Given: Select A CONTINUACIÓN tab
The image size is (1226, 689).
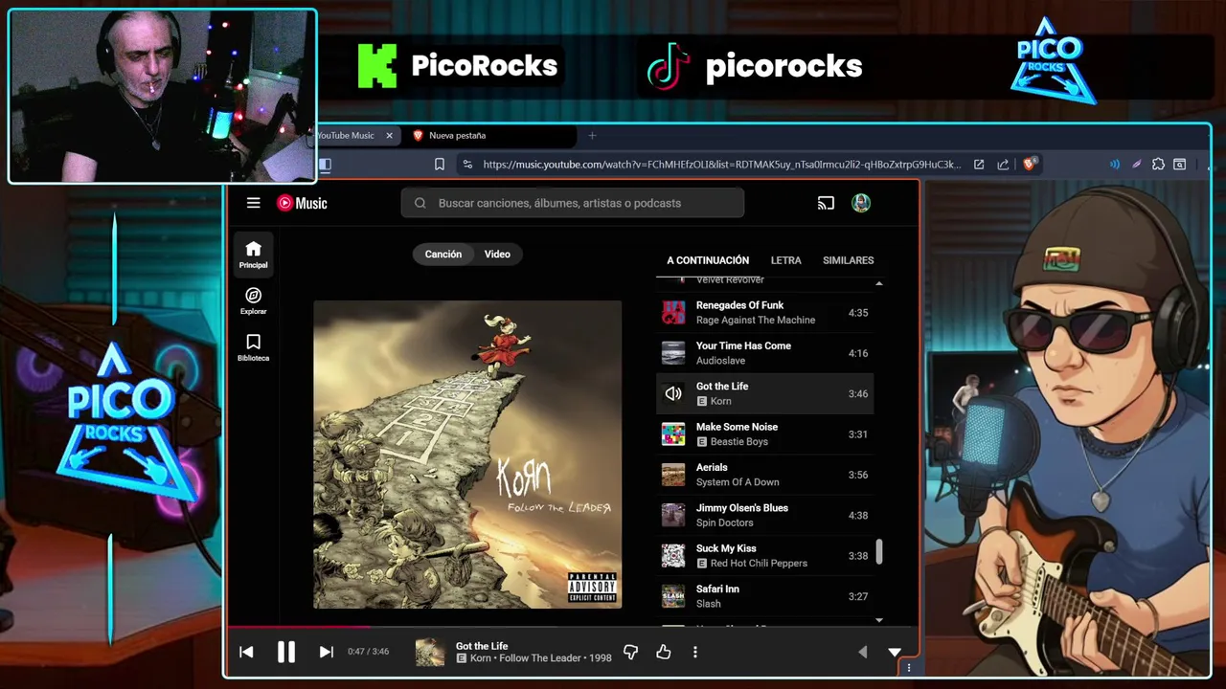Looking at the screenshot, I should click(x=708, y=260).
